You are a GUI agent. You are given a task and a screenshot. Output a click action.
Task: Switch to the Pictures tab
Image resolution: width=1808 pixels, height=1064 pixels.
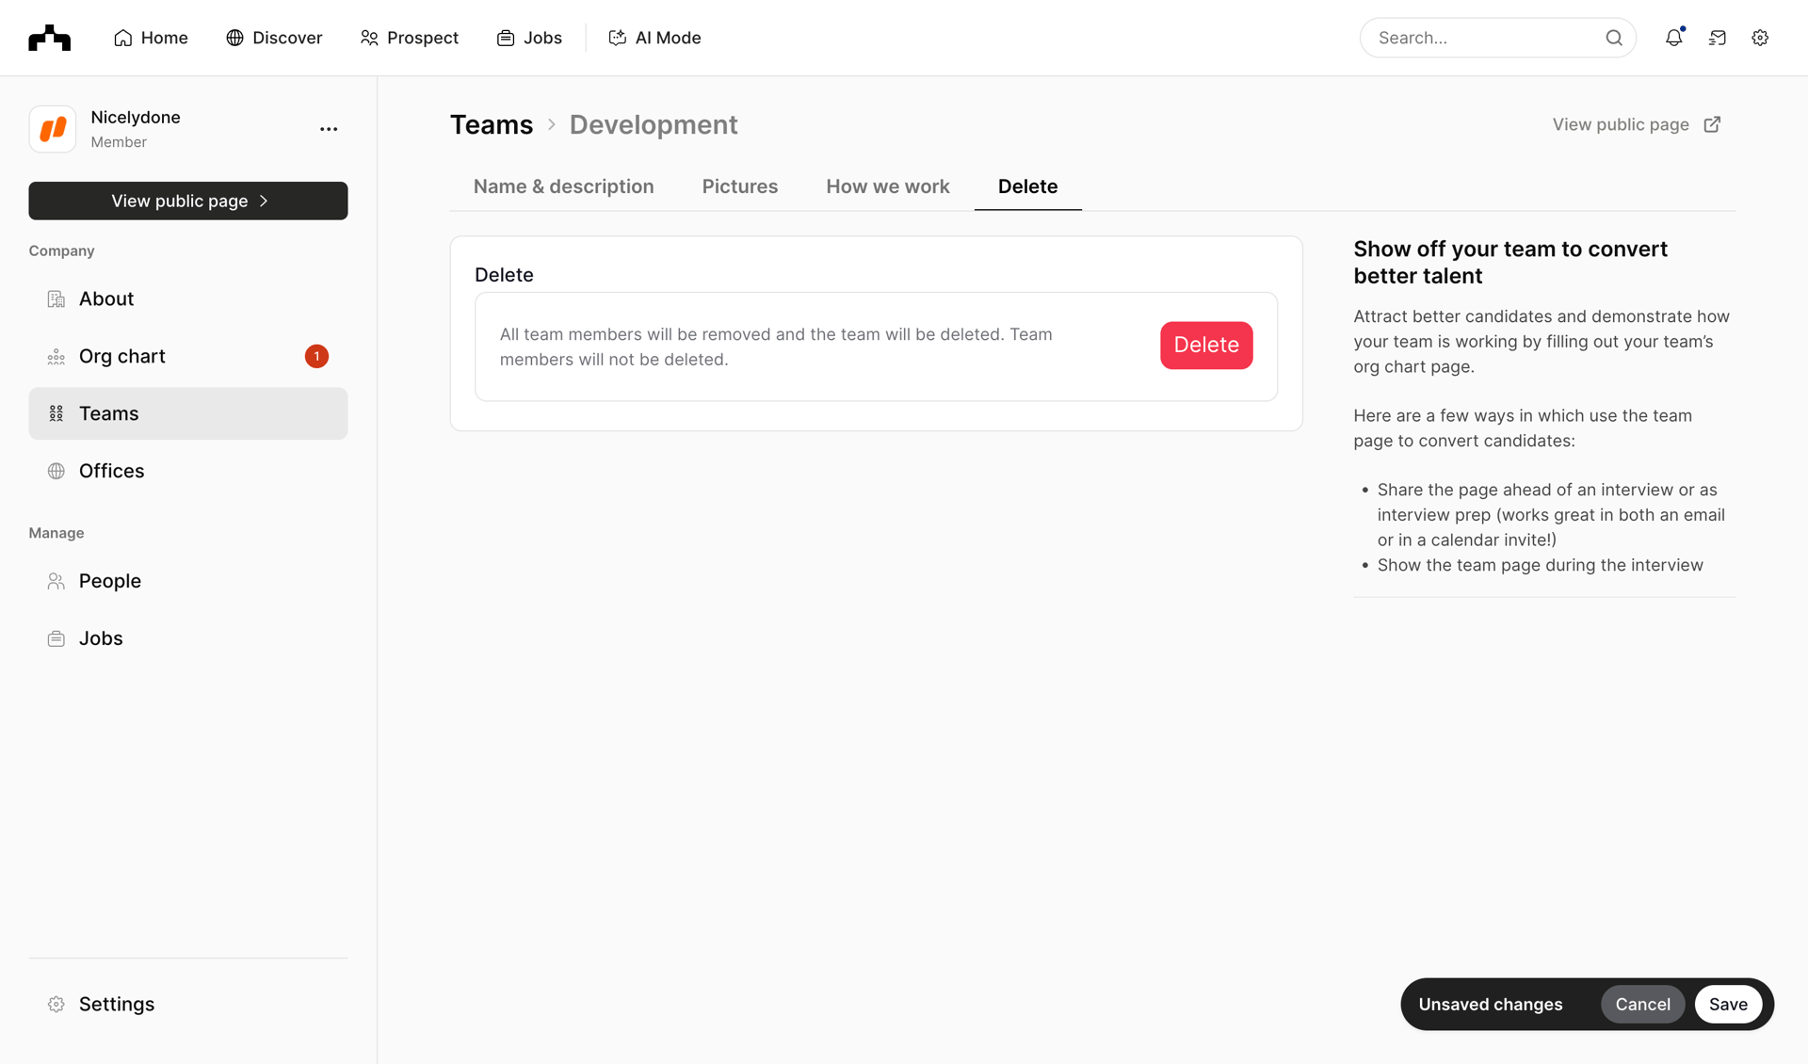click(x=739, y=186)
